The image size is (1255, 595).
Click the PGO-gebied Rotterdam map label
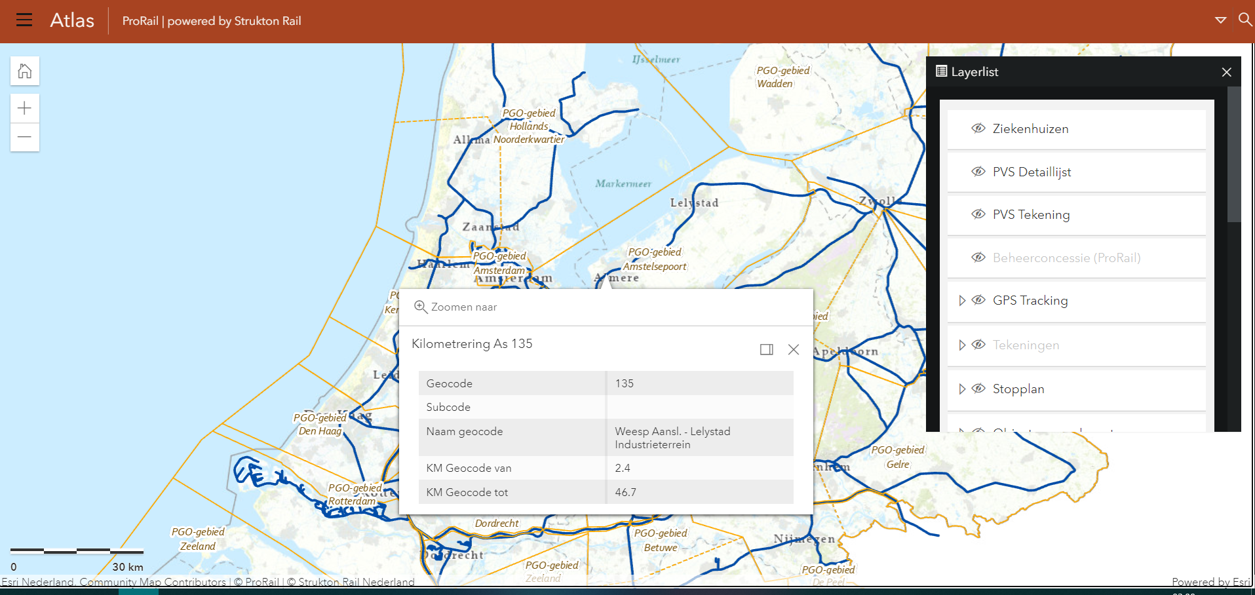pos(355,495)
